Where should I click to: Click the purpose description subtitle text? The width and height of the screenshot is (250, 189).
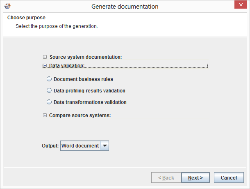[x=57, y=26]
